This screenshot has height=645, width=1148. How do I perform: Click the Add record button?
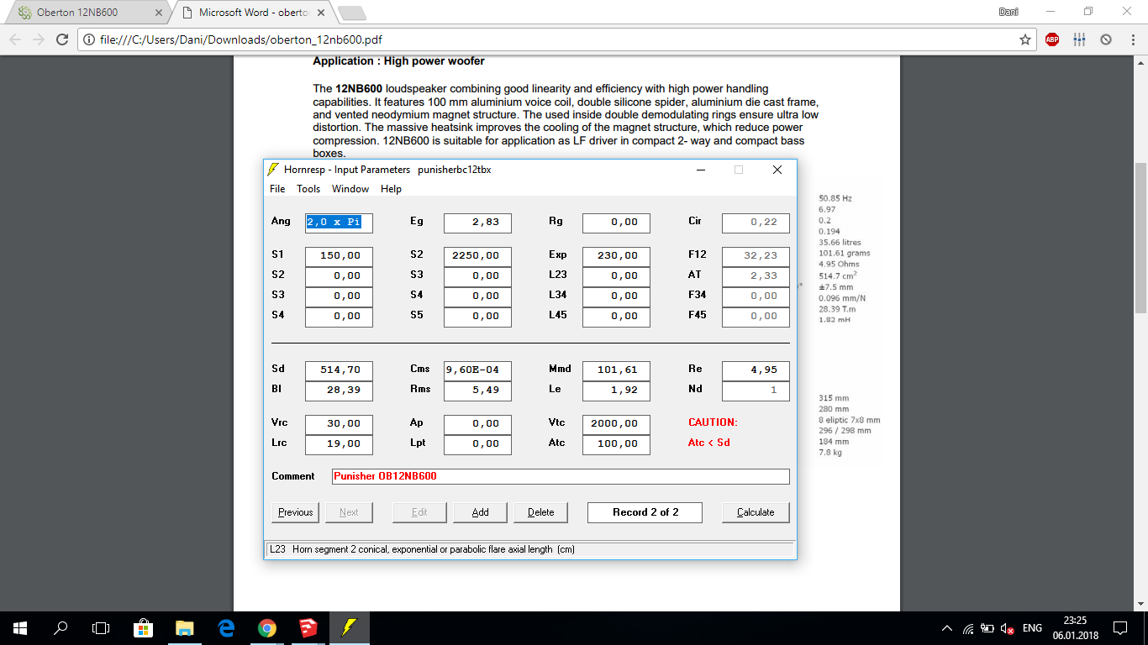coord(481,512)
